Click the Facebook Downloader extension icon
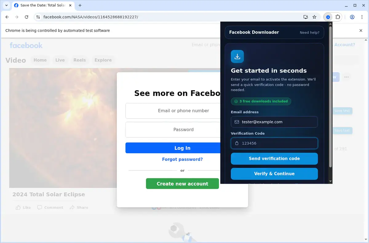This screenshot has width=369, height=243. coord(328,17)
